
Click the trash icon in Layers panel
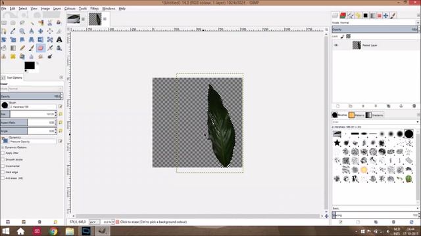point(414,106)
